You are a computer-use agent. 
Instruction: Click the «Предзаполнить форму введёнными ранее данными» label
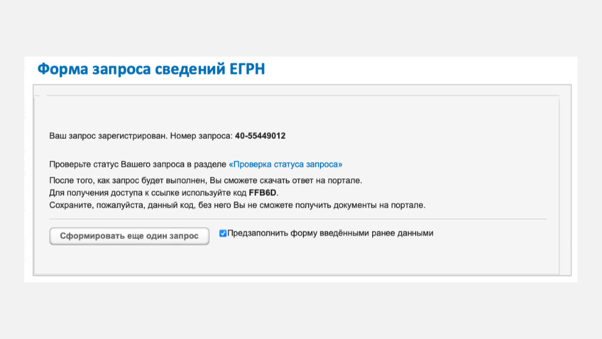pyautogui.click(x=330, y=233)
